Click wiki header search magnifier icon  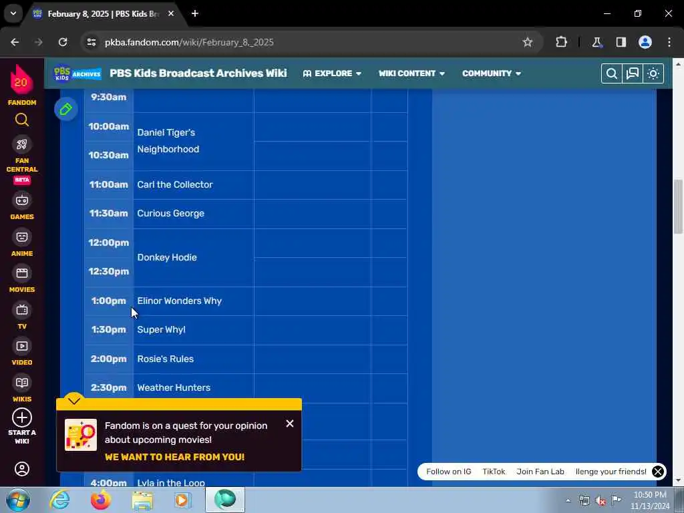point(612,73)
